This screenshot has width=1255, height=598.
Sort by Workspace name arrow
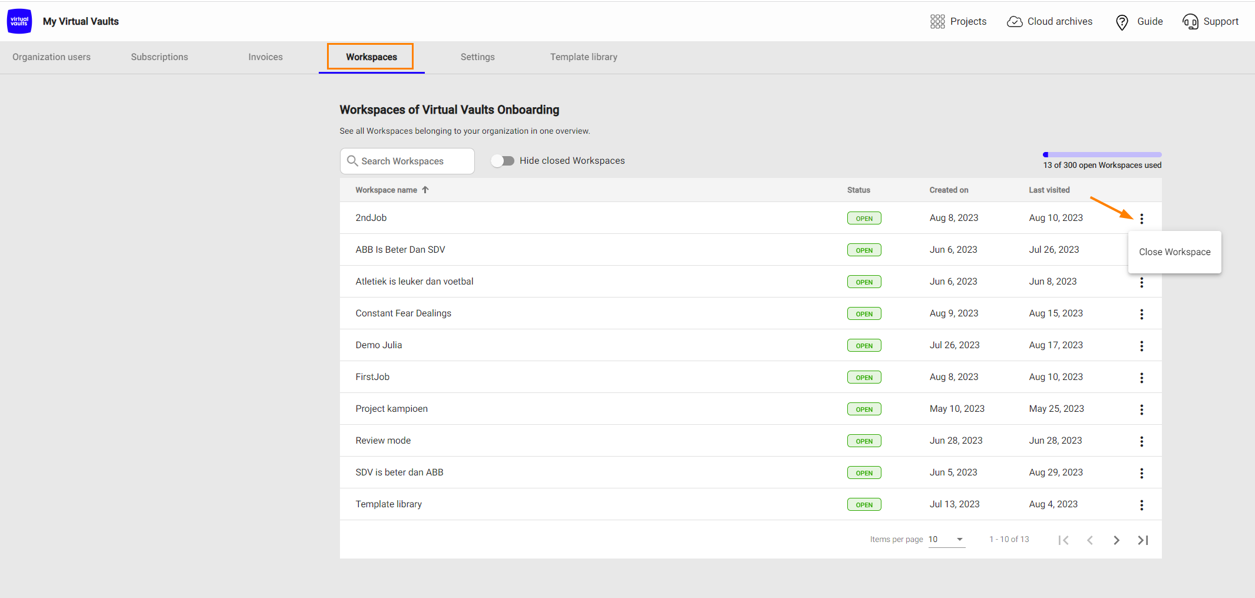pyautogui.click(x=425, y=190)
